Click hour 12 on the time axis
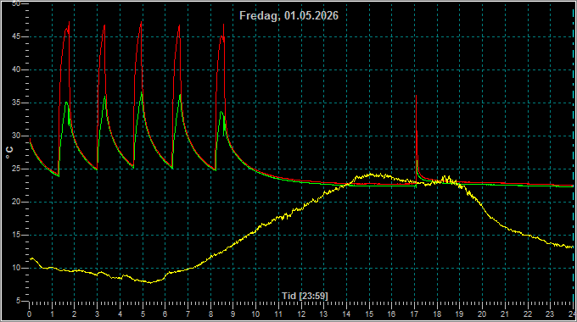577x322 pixels. 301,314
